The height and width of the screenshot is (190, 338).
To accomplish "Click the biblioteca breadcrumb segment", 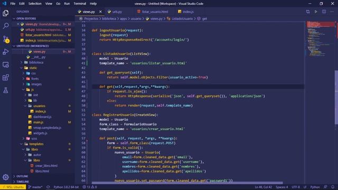I will [109, 19].
